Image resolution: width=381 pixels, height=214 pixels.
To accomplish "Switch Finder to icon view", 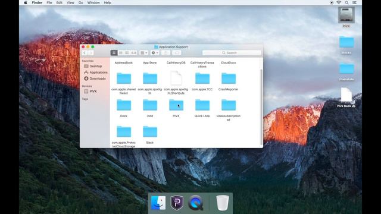I will tap(114, 53).
